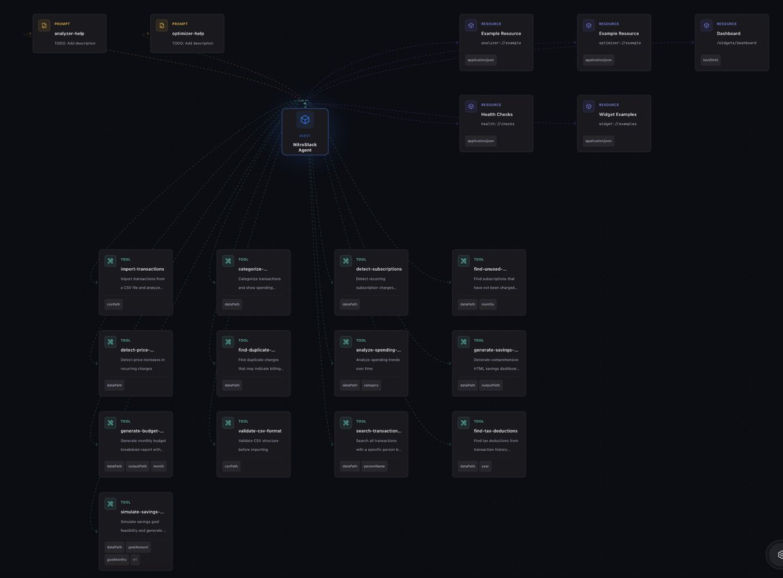
Task: Click the /widgets/dashboard path text
Action: (x=737, y=43)
